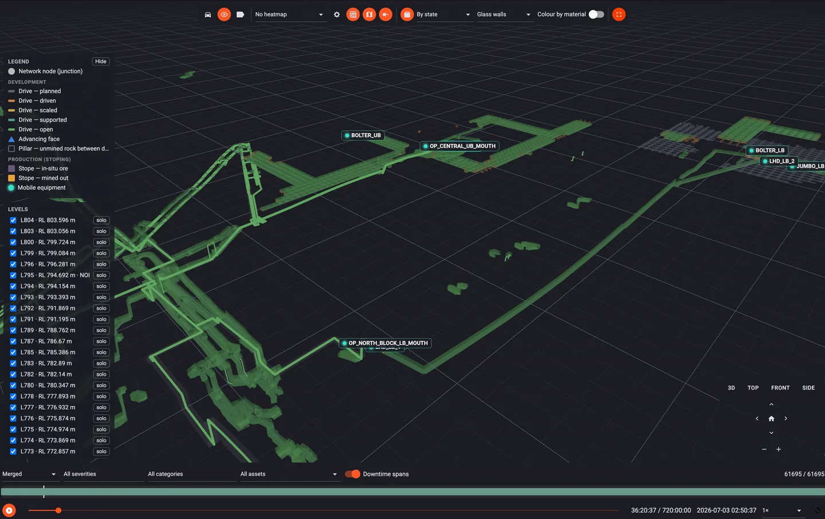This screenshot has height=519, width=825.
Task: Zoom in with the plus icon
Action: [x=779, y=449]
